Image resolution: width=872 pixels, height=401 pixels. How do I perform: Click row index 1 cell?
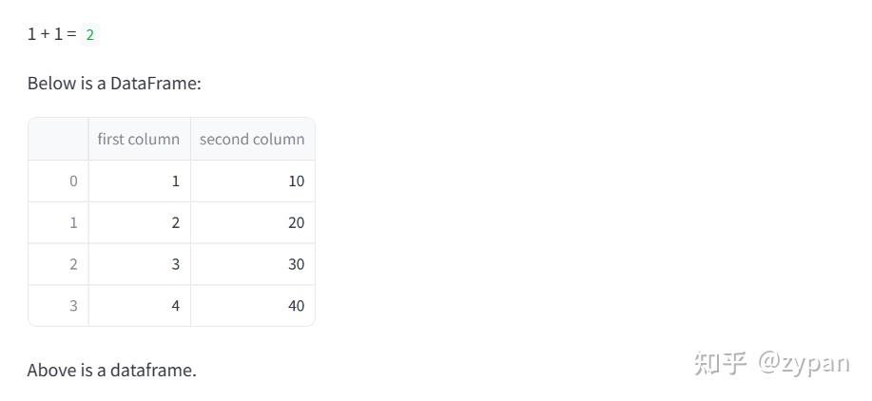[x=58, y=222]
